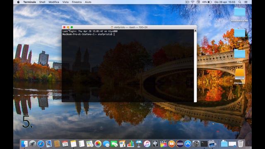This screenshot has width=265, height=149.
Task: Open Calendar icon showing 28
Action: [65, 144]
